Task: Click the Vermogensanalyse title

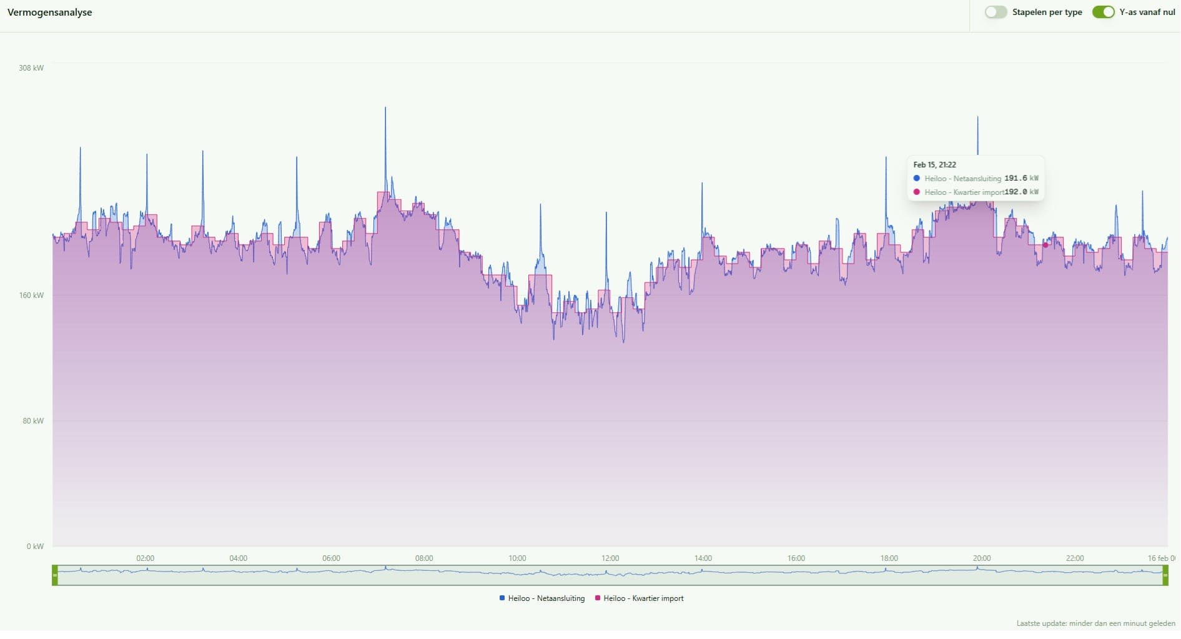Action: click(50, 12)
